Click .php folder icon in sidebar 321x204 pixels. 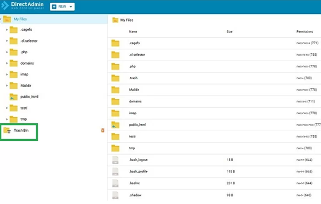coord(13,52)
